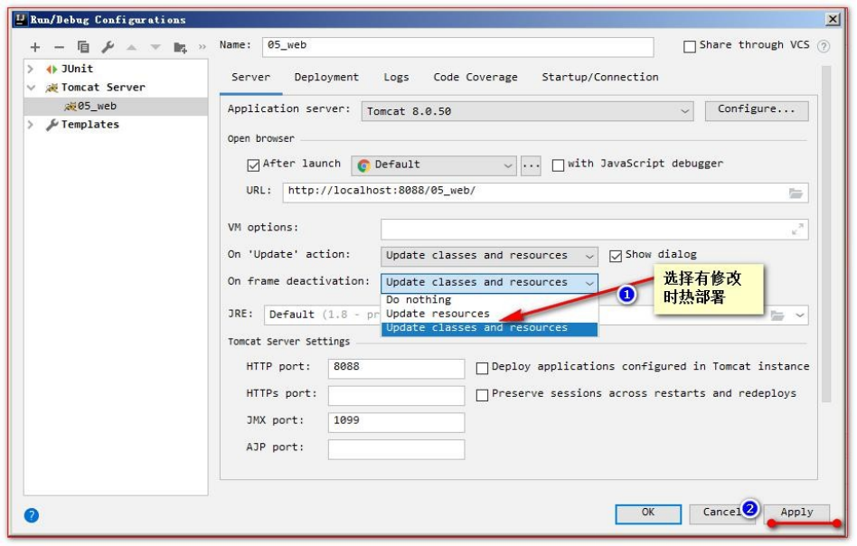Enable with JavaScript debugger checkbox
857x546 pixels.
558,165
